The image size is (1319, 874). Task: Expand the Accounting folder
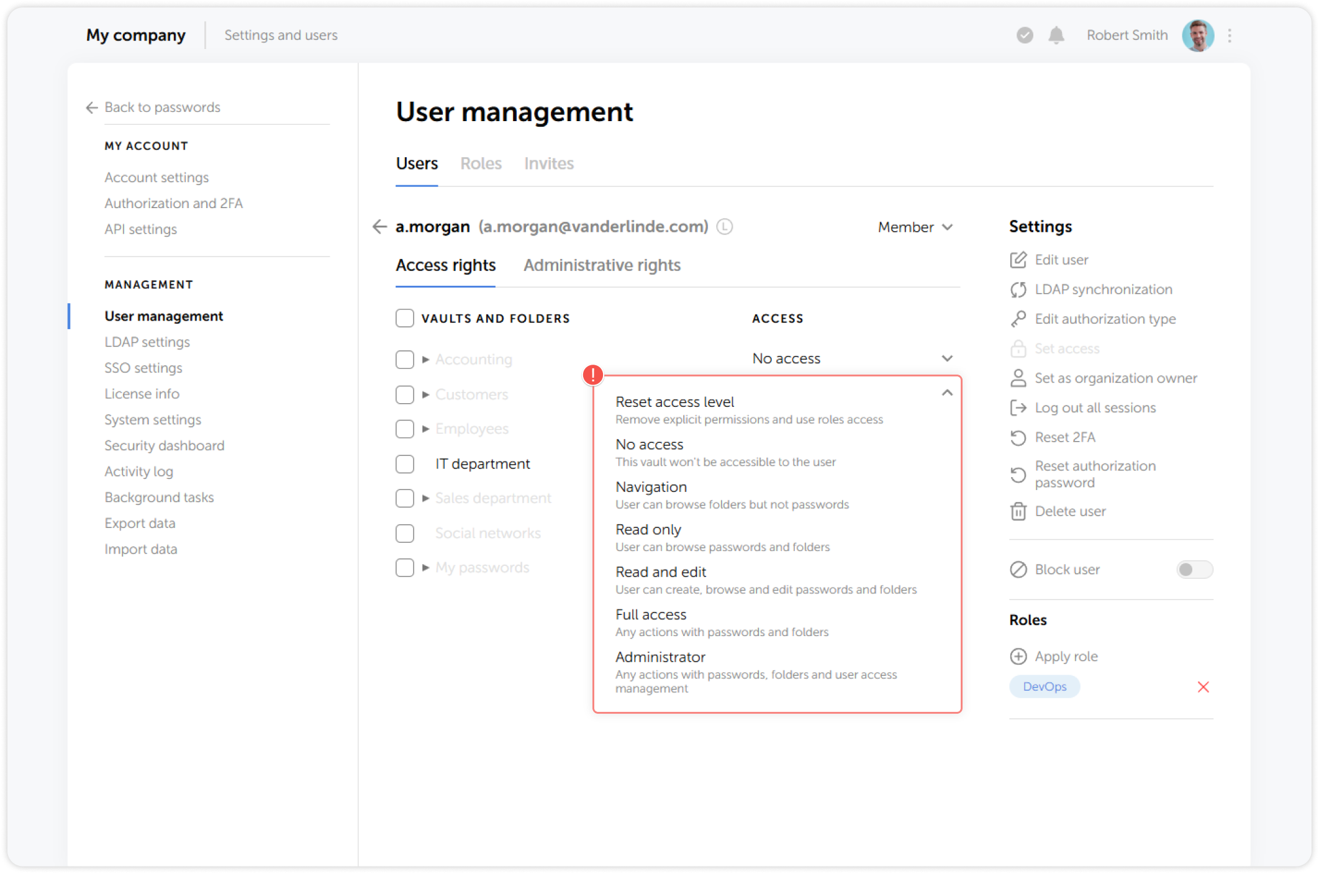[x=425, y=359]
